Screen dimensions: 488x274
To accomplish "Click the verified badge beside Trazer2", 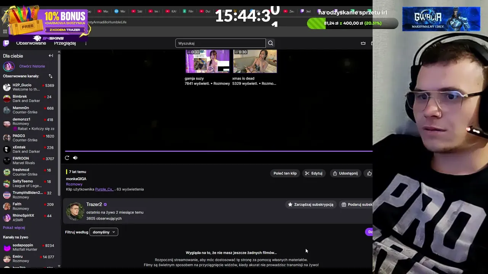I will (x=105, y=204).
